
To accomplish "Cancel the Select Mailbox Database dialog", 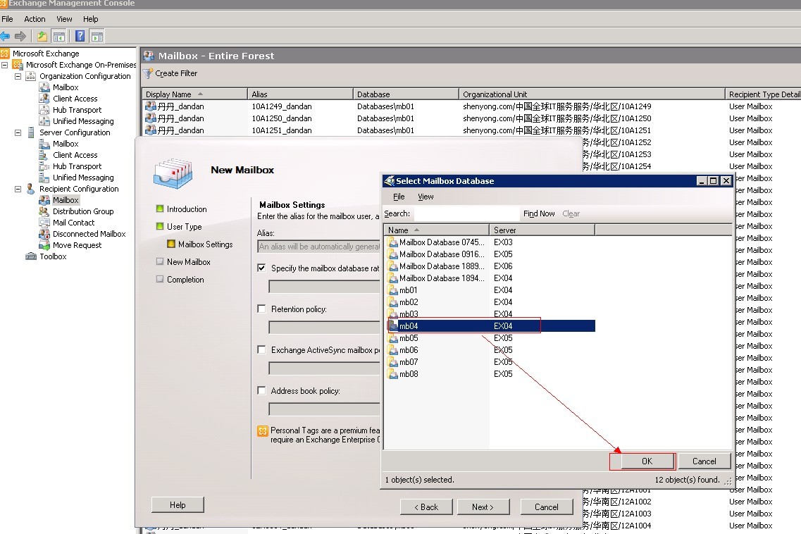I will coord(704,461).
